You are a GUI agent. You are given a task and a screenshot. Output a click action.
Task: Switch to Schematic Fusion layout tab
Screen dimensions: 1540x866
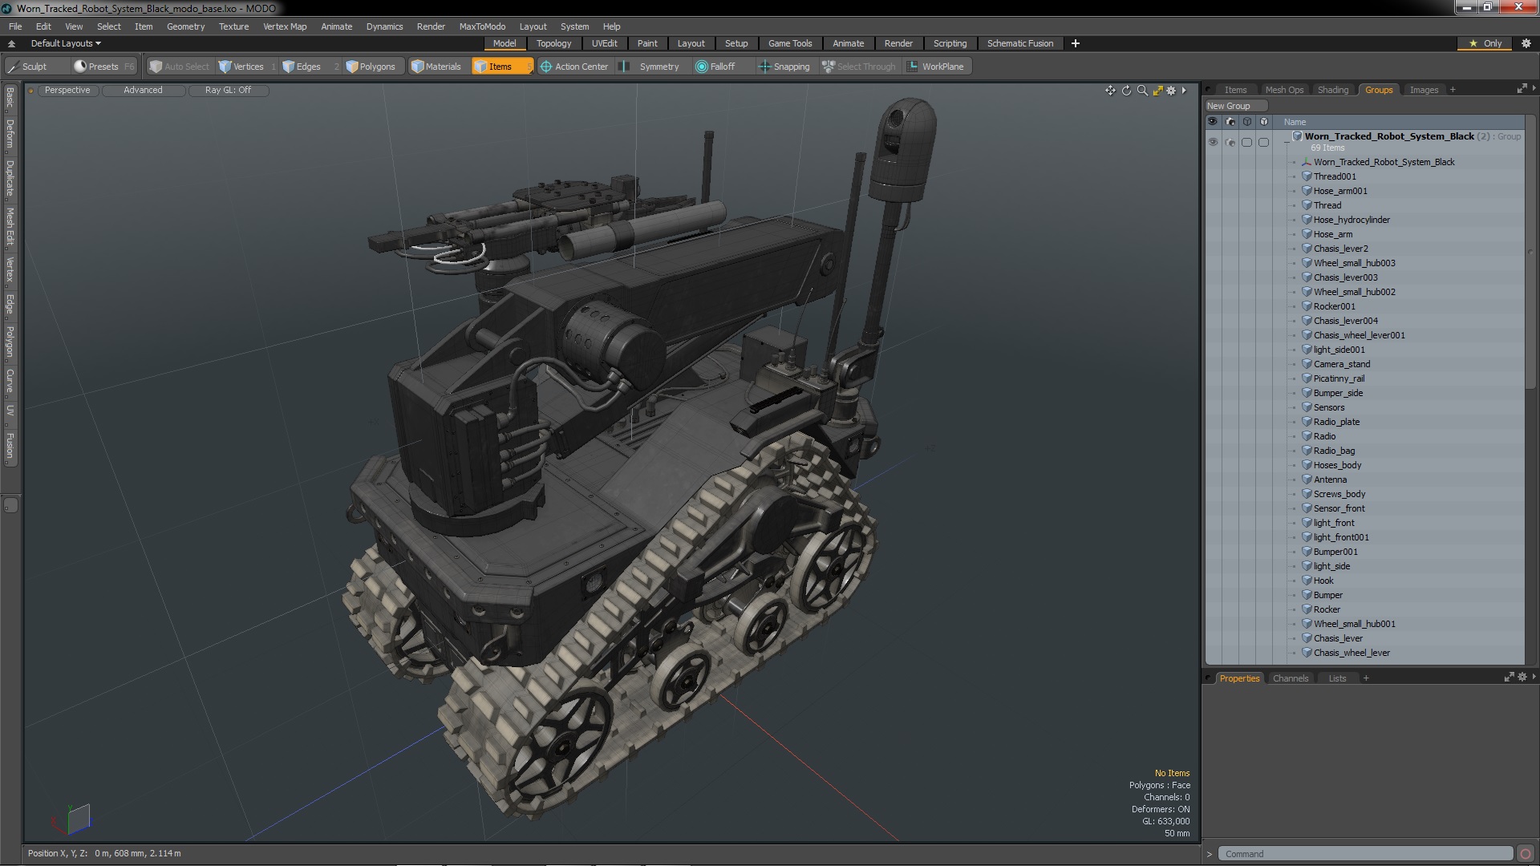[x=1020, y=43]
